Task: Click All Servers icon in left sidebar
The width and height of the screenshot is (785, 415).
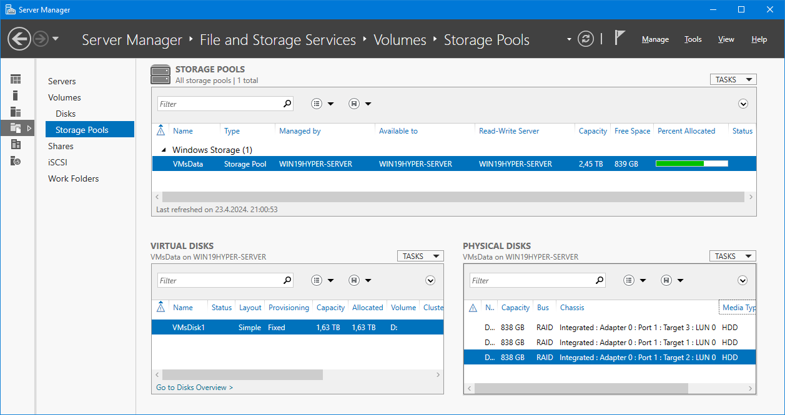Action: (16, 112)
